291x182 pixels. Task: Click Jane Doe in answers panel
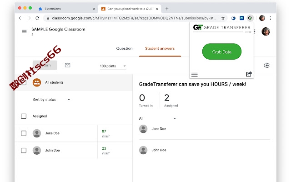pyautogui.click(x=159, y=129)
